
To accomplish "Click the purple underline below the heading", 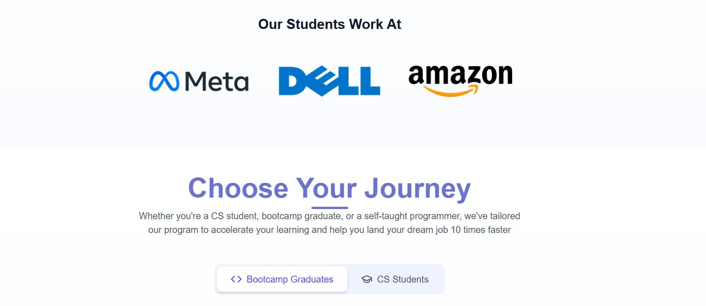I will [x=329, y=208].
